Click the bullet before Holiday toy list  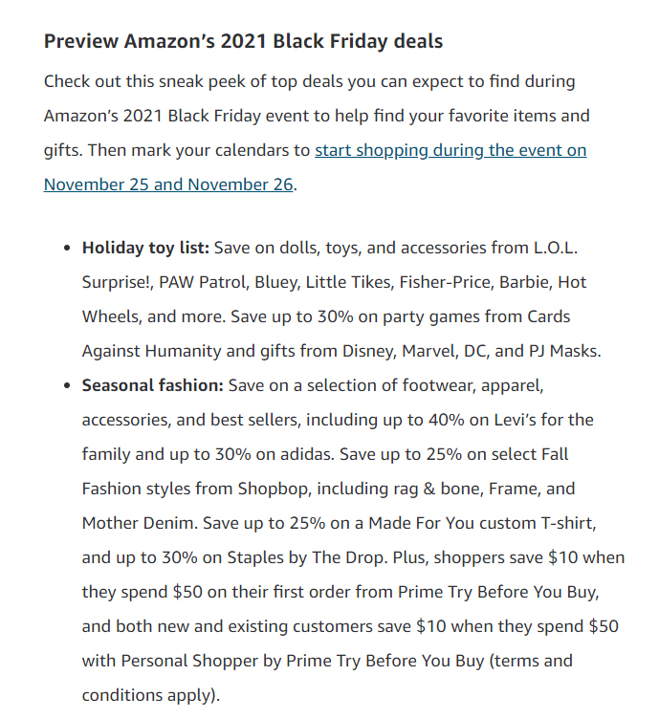point(67,249)
